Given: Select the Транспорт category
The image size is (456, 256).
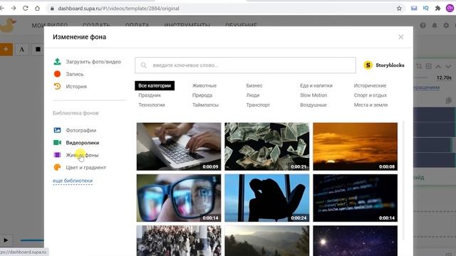Looking at the screenshot, I should (x=258, y=105).
